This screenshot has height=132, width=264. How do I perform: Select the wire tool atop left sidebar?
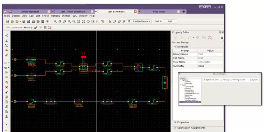coord(7,36)
